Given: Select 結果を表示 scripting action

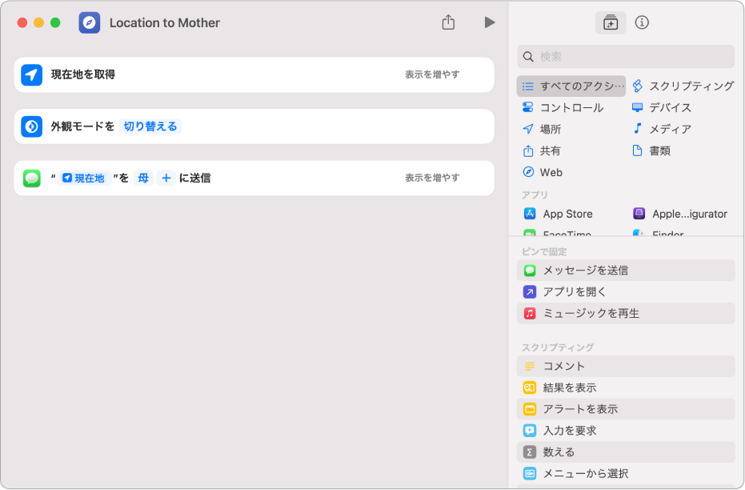Looking at the screenshot, I should pos(626,388).
